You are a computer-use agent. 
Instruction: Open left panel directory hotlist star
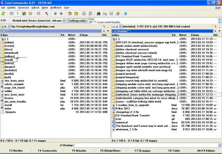pyautogui.click(x=104, y=31)
